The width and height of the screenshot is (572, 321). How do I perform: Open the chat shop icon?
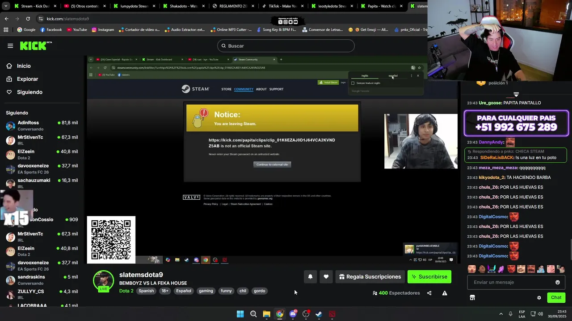[x=472, y=297]
